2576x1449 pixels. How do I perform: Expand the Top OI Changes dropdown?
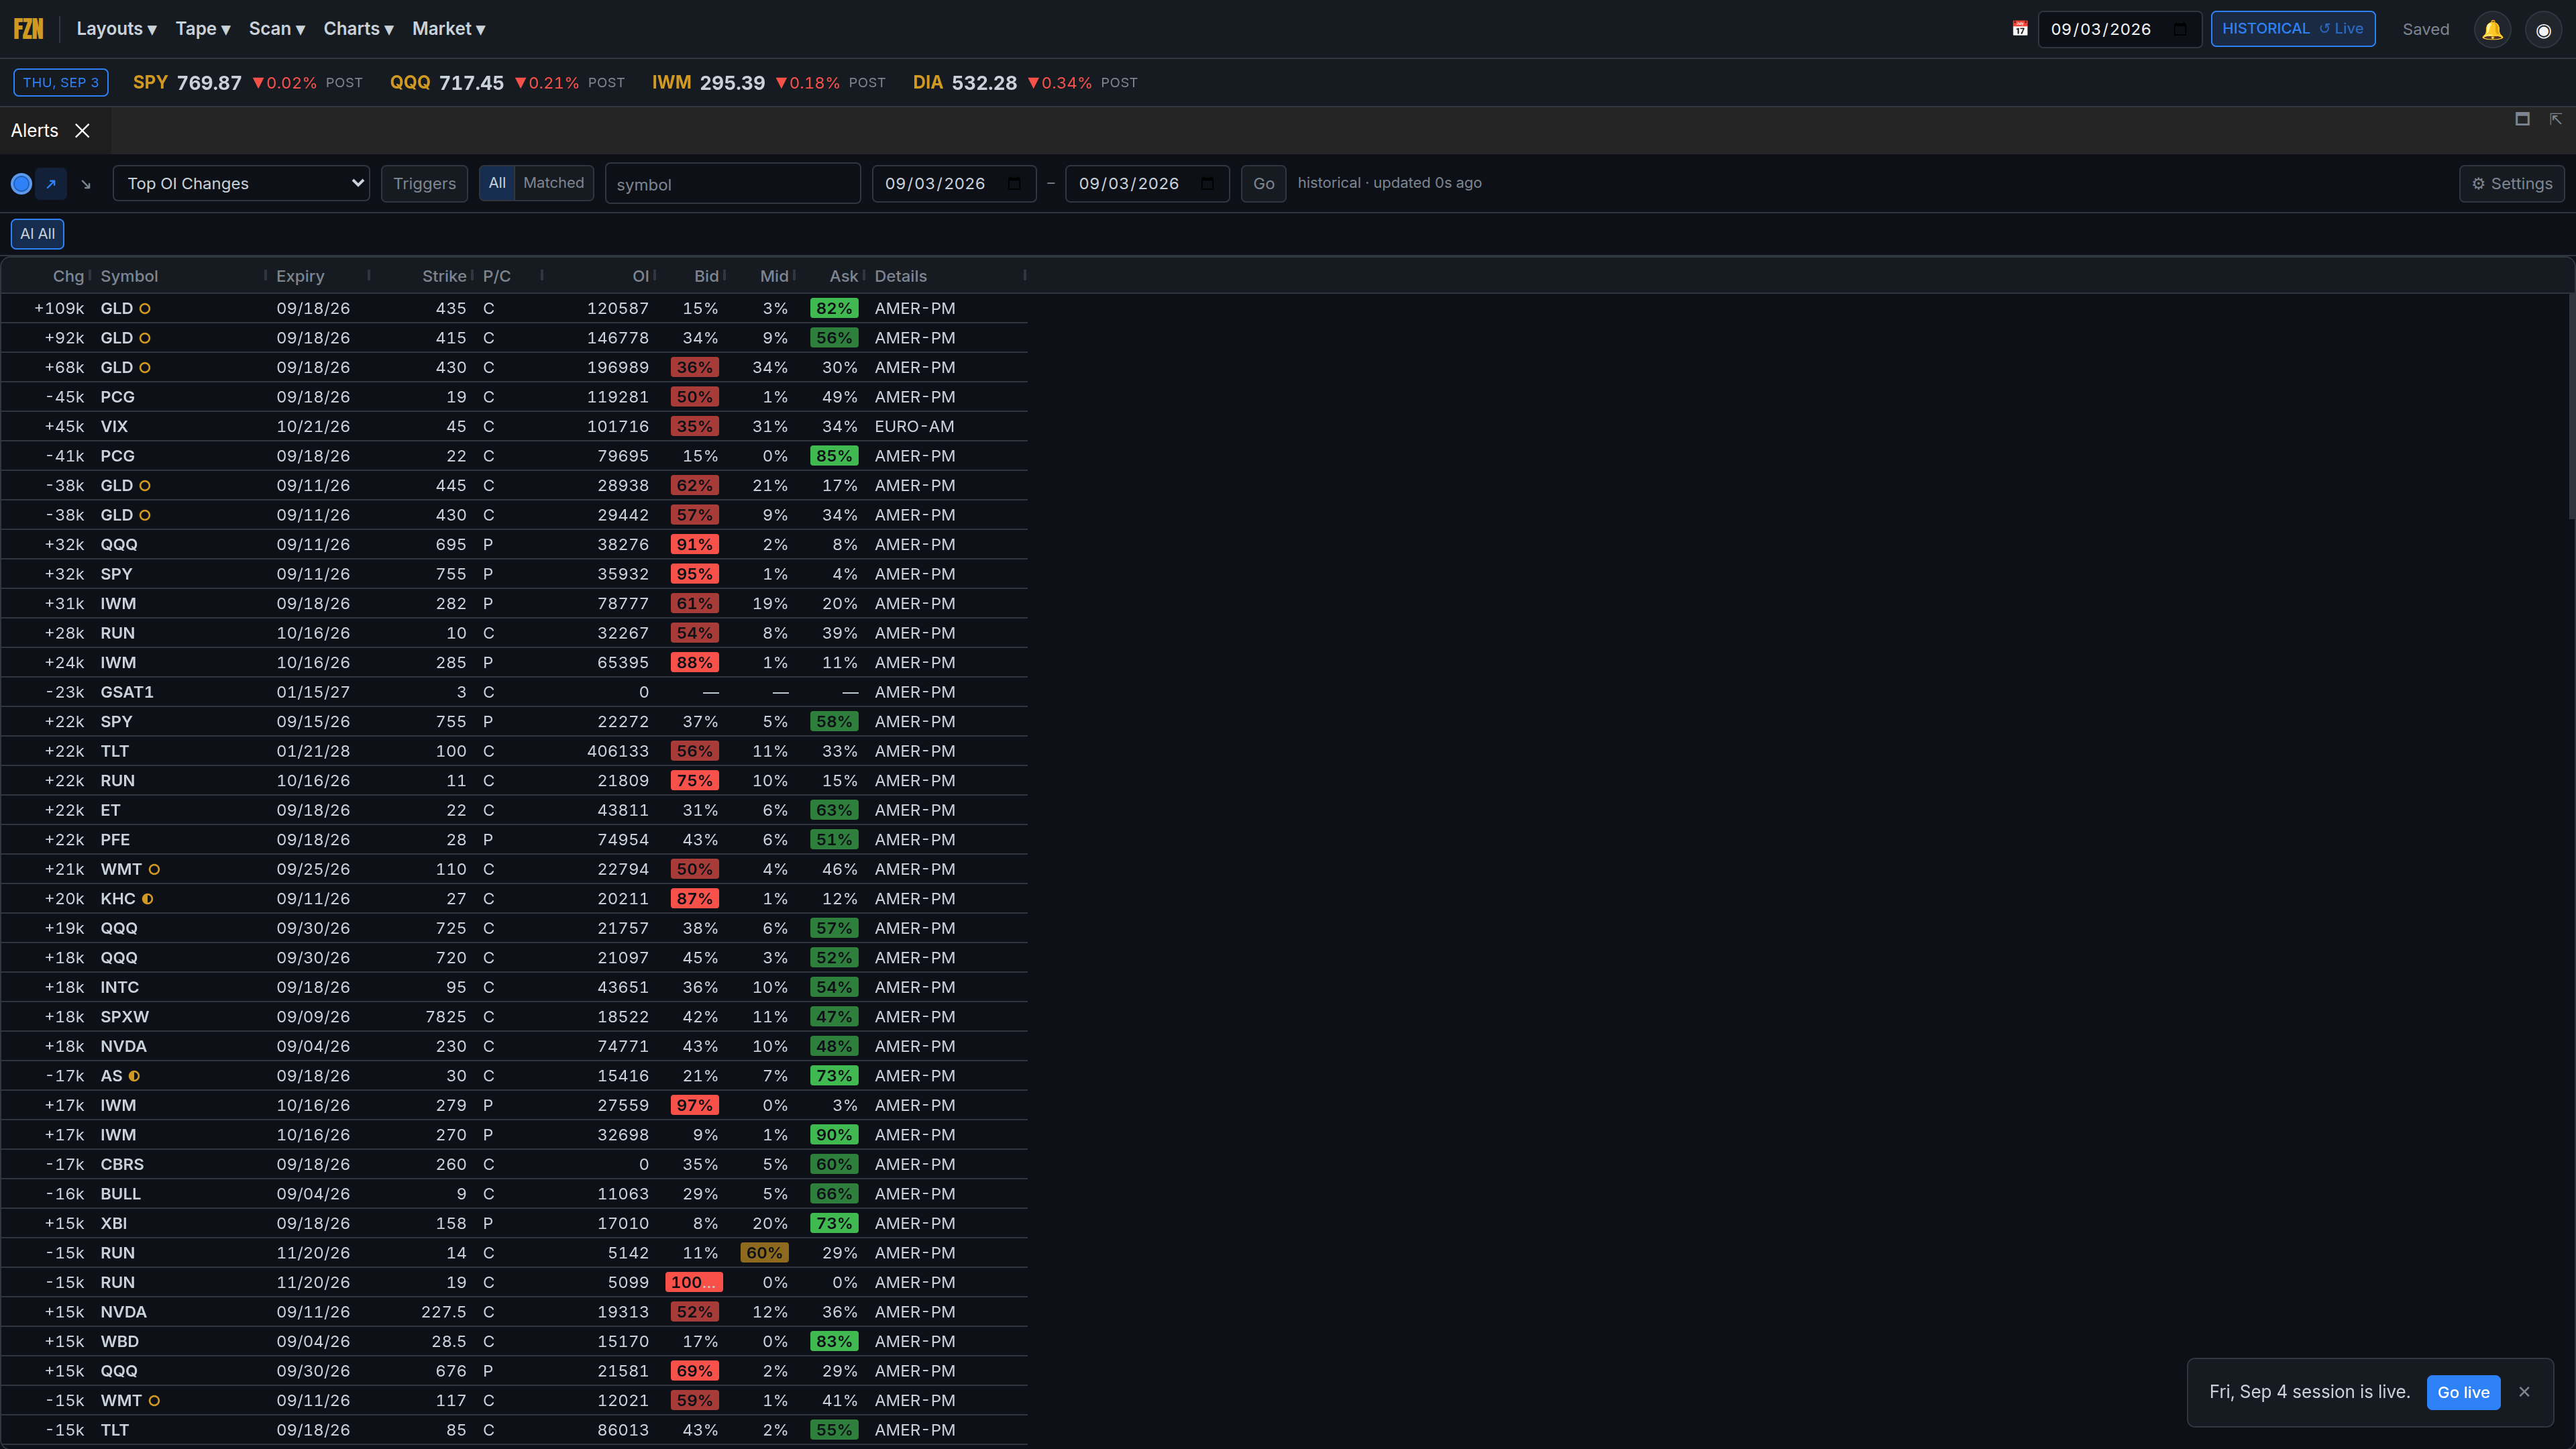(241, 184)
